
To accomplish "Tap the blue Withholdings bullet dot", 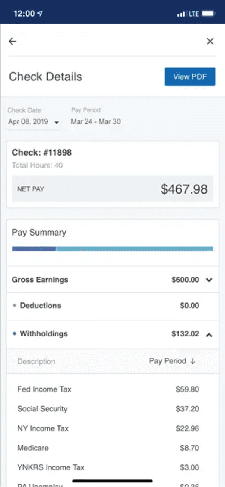I will point(15,333).
